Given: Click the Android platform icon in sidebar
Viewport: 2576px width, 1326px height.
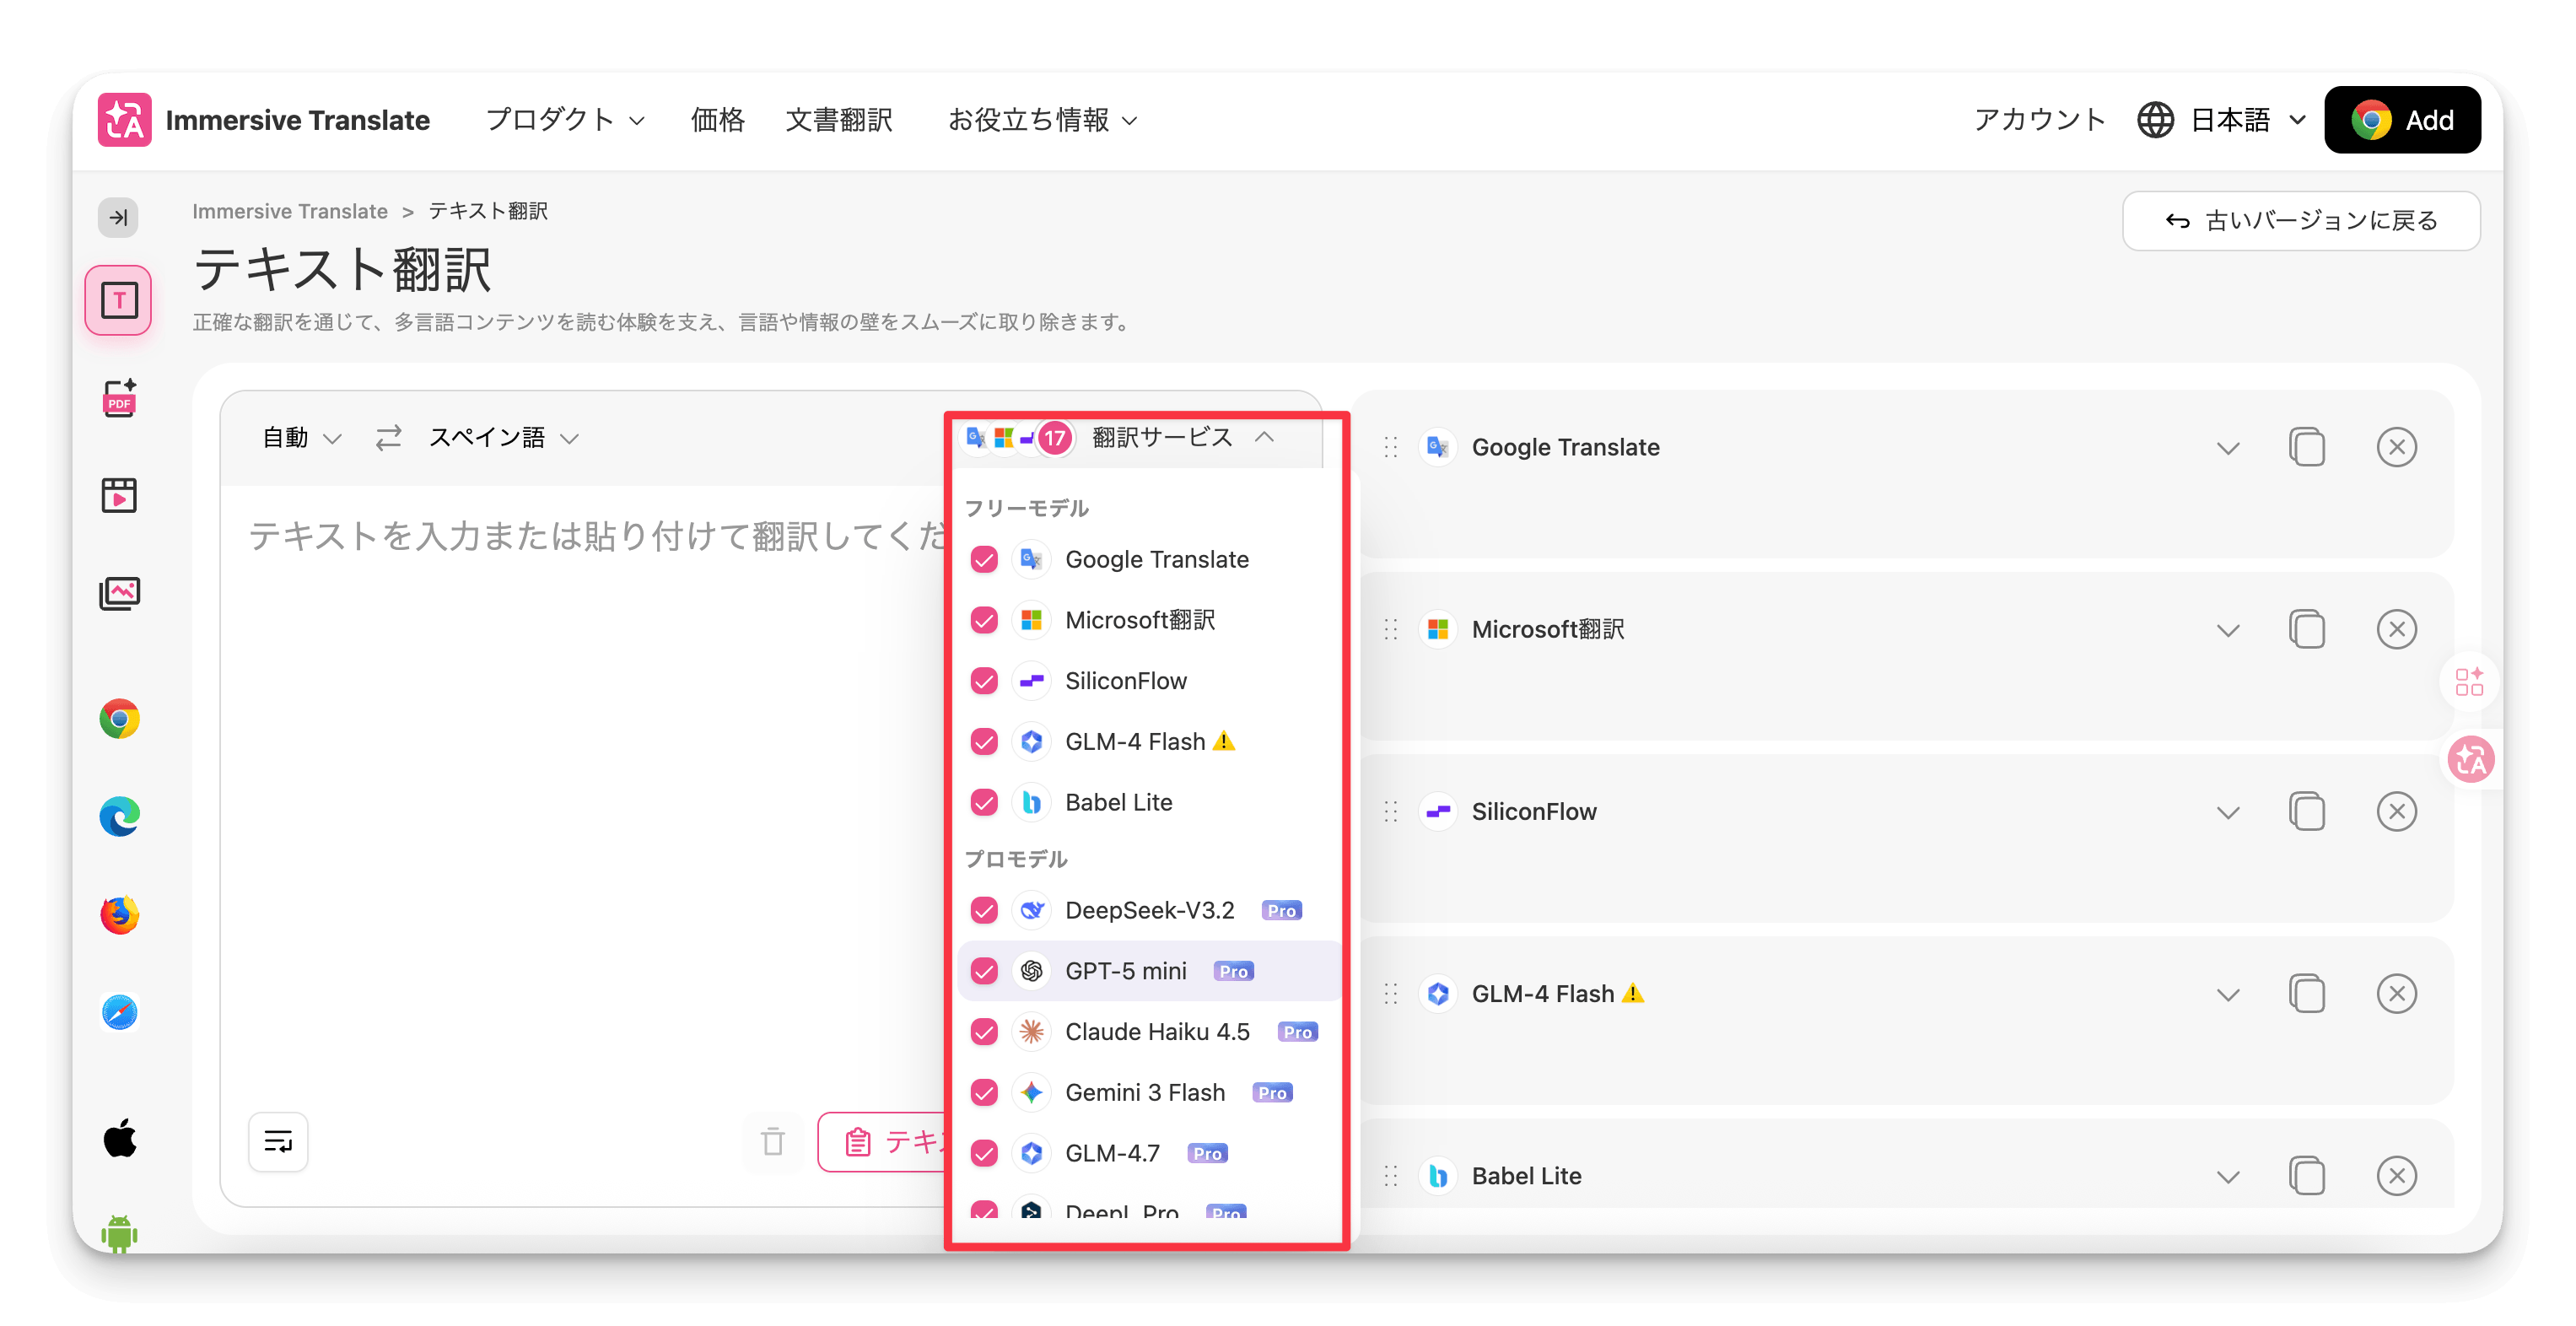Looking at the screenshot, I should (x=119, y=1233).
